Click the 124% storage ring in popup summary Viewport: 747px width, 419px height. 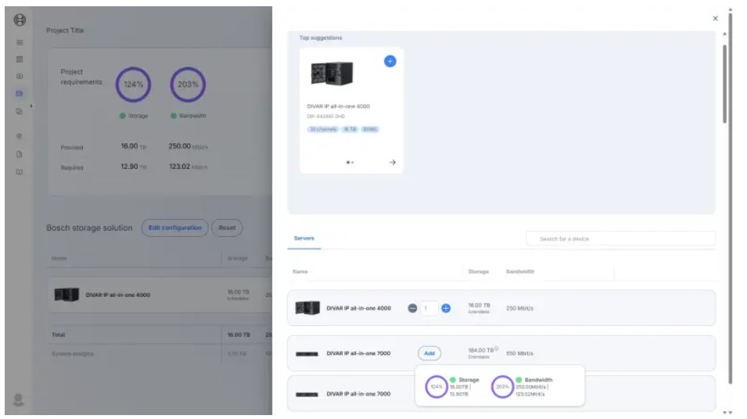click(436, 387)
